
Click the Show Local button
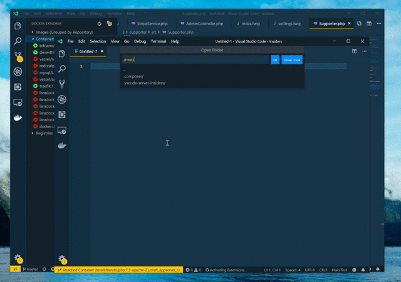pyautogui.click(x=291, y=60)
